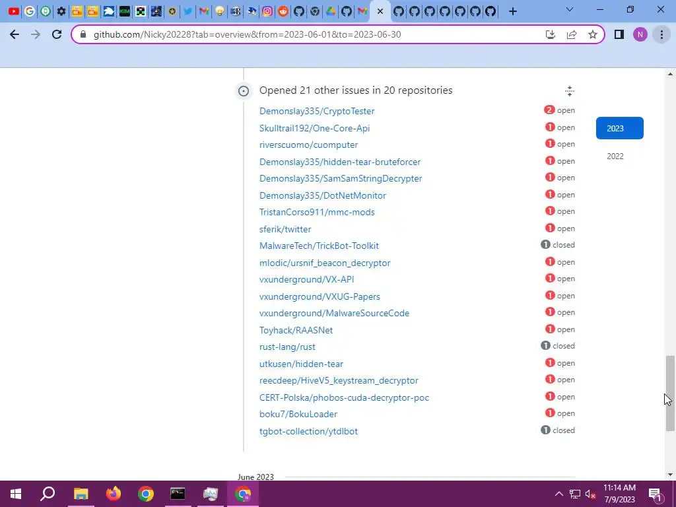Open Windows taskbar search
The height and width of the screenshot is (507, 676).
click(48, 494)
